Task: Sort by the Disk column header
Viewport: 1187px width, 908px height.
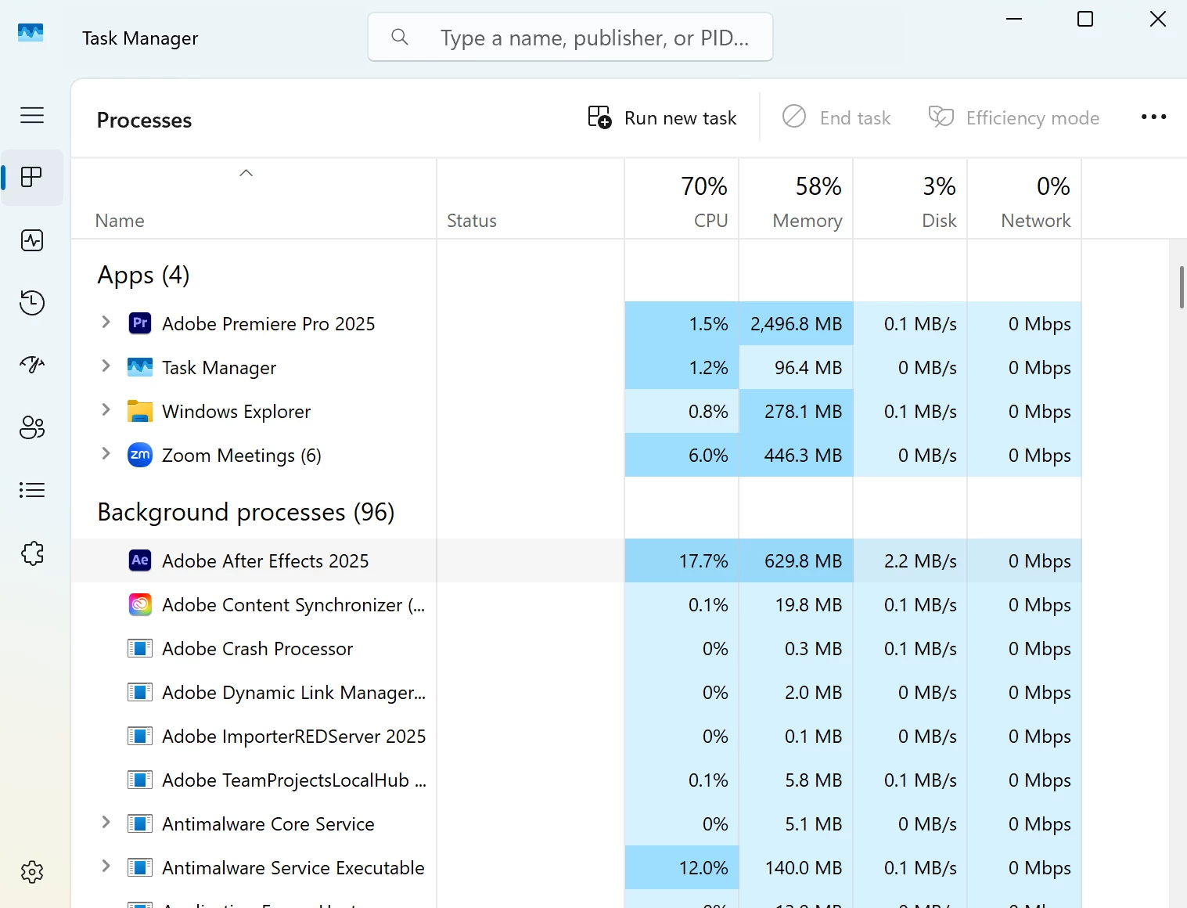Action: coord(910,199)
